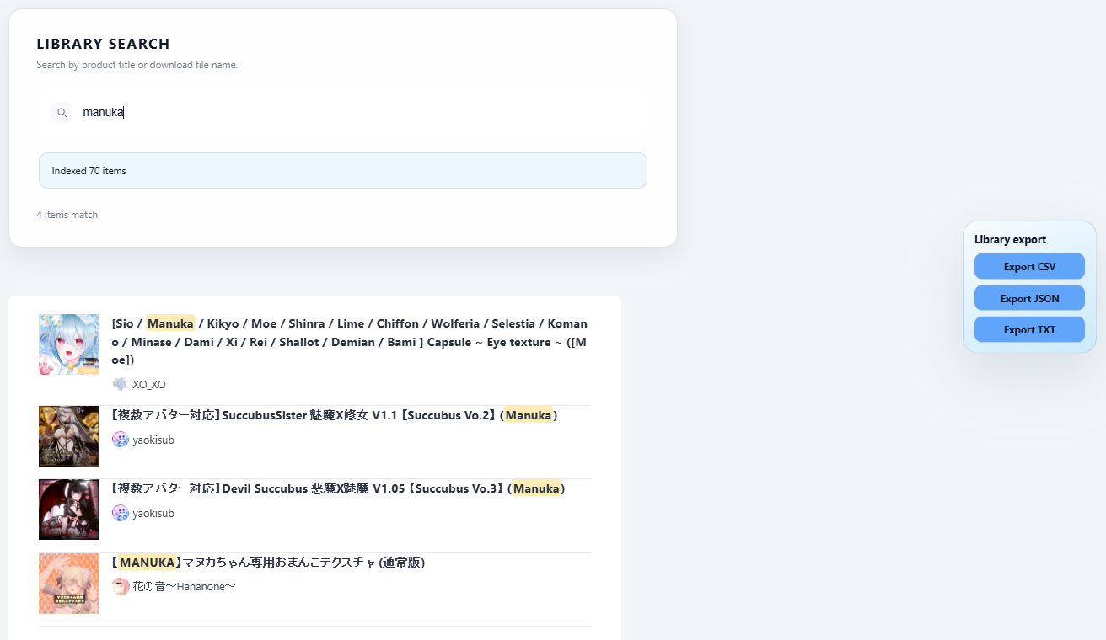The width and height of the screenshot is (1106, 640).
Task: Click the magnifier search icon
Action: [62, 112]
